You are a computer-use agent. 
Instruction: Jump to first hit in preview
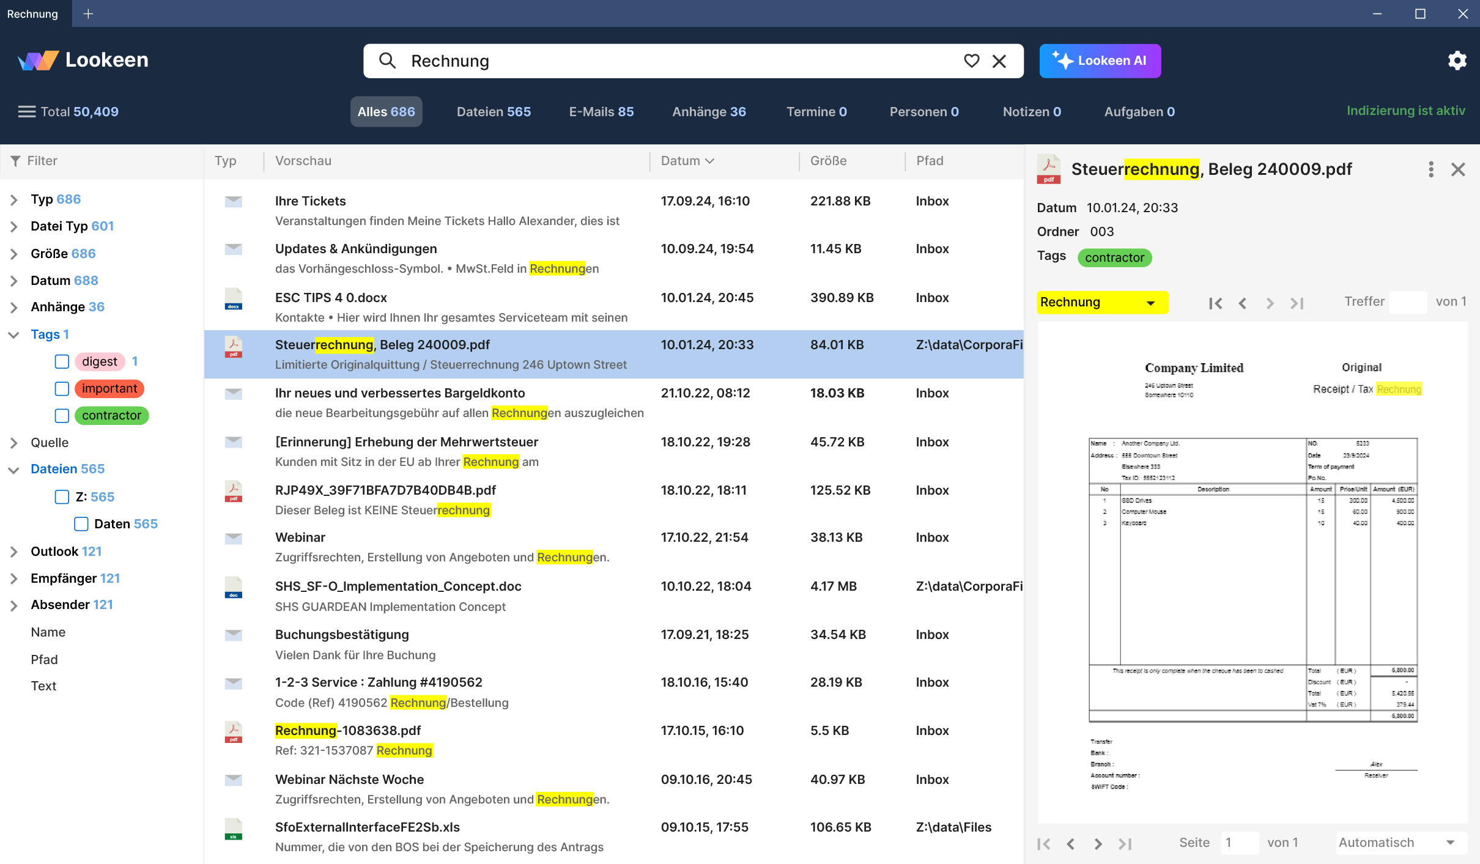[x=1215, y=303]
